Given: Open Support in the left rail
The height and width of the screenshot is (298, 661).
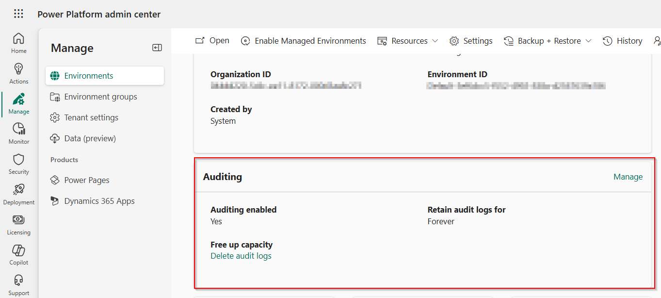Looking at the screenshot, I should pyautogui.click(x=19, y=285).
